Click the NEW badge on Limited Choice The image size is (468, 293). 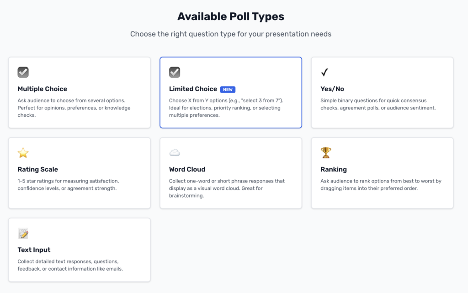pyautogui.click(x=228, y=89)
